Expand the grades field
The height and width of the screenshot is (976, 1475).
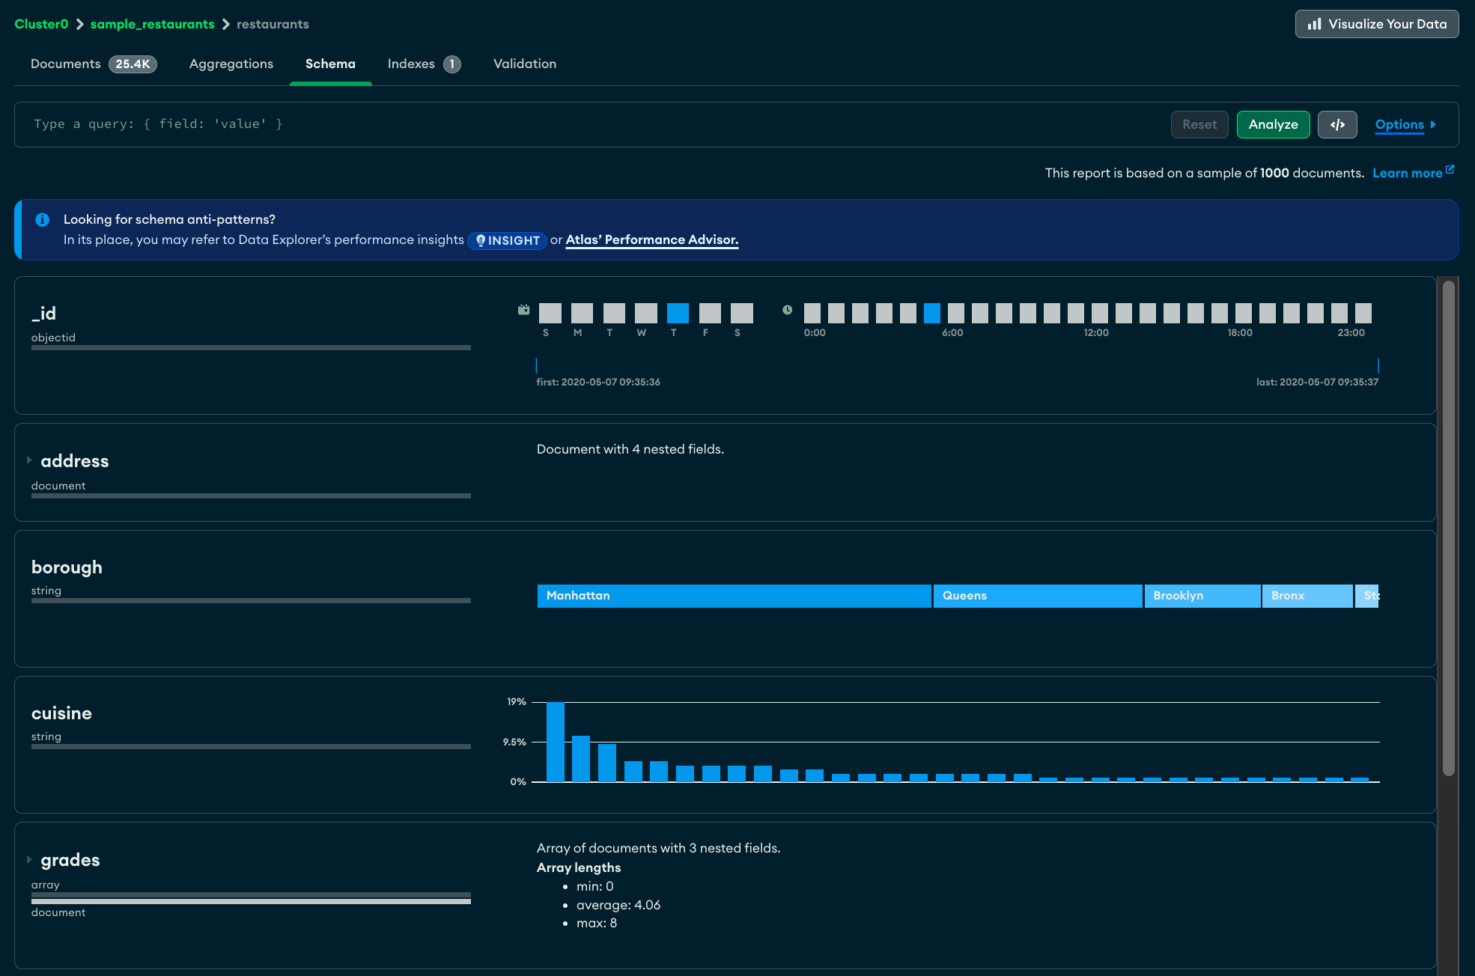(x=29, y=859)
